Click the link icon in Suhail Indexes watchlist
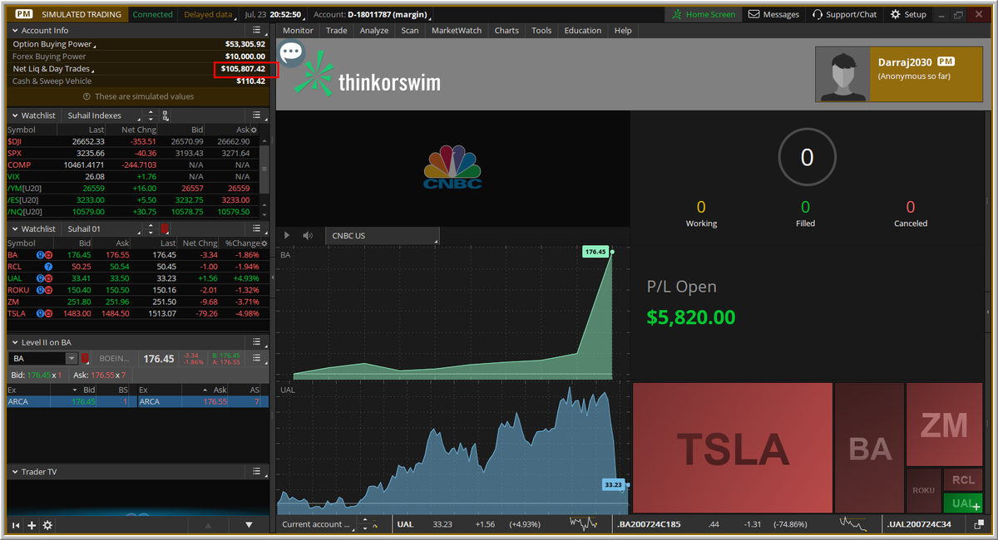The width and height of the screenshot is (998, 540). pos(166,115)
